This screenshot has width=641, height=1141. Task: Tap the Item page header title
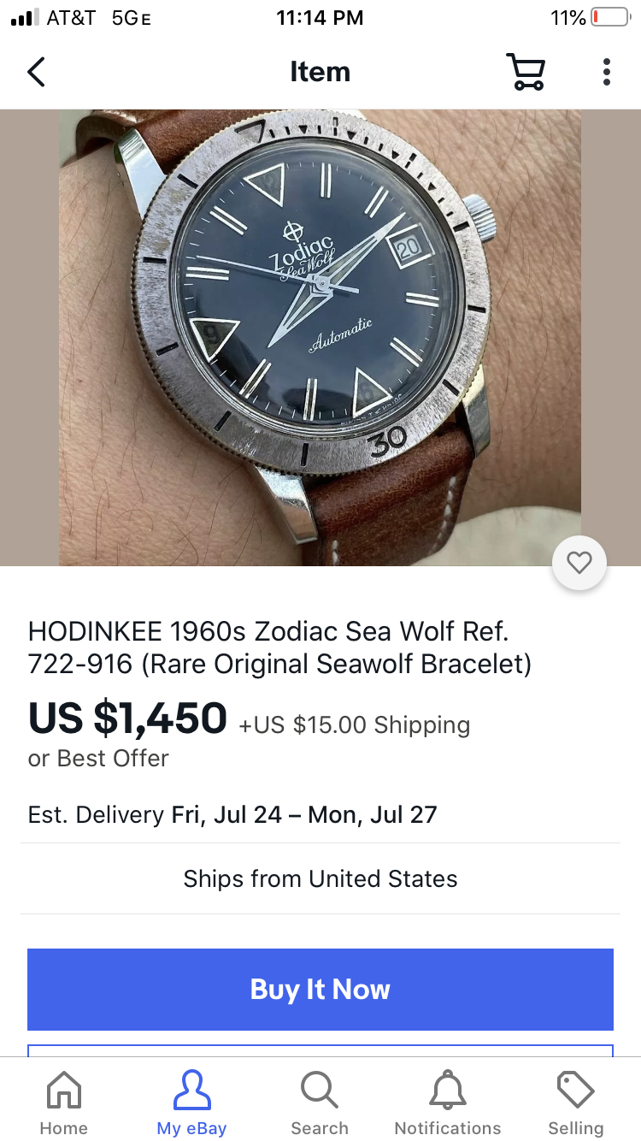[320, 72]
